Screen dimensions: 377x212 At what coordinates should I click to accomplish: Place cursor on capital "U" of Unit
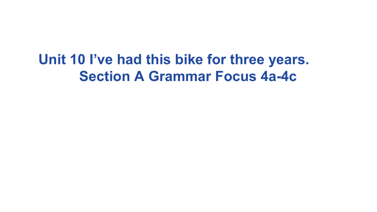tap(43, 60)
